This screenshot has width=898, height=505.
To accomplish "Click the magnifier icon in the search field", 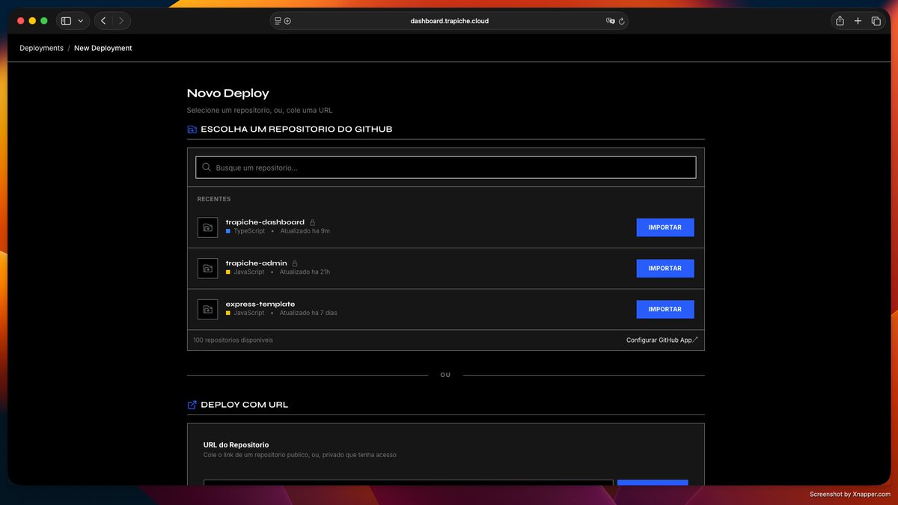I will (207, 168).
